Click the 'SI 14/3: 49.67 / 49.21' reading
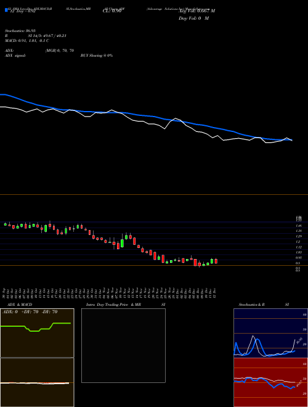The height and width of the screenshot is (407, 308). (47, 36)
